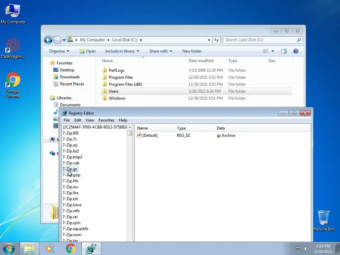Viewport: 340px width, 255px height.
Task: Select the (Default) registry value icon
Action: coord(139,135)
